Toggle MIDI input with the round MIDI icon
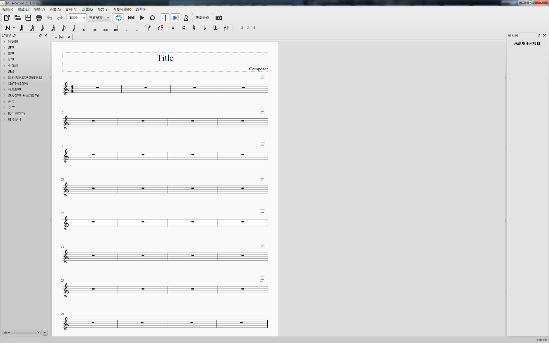 pyautogui.click(x=118, y=17)
